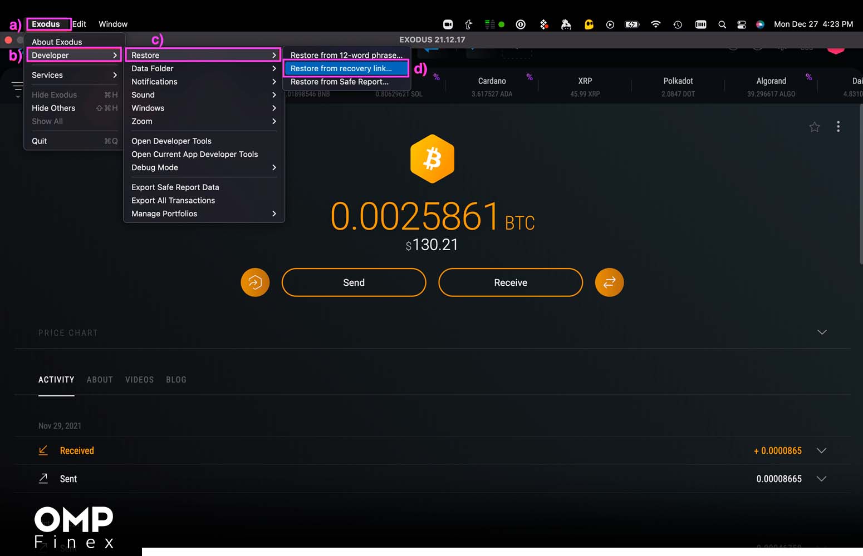Switch to the Videos tab
Screen dimensions: 863x556
coord(139,380)
